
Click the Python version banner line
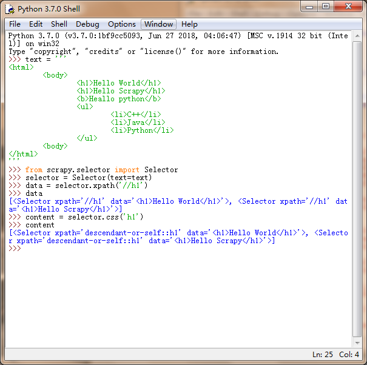pyautogui.click(x=178, y=40)
